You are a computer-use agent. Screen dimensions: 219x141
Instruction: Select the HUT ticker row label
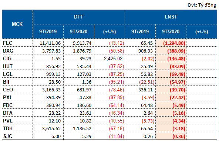point(17,66)
